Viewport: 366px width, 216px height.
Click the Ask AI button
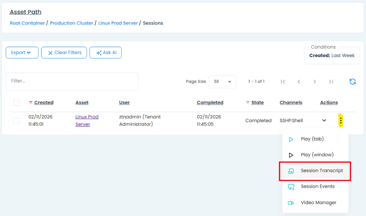106,53
